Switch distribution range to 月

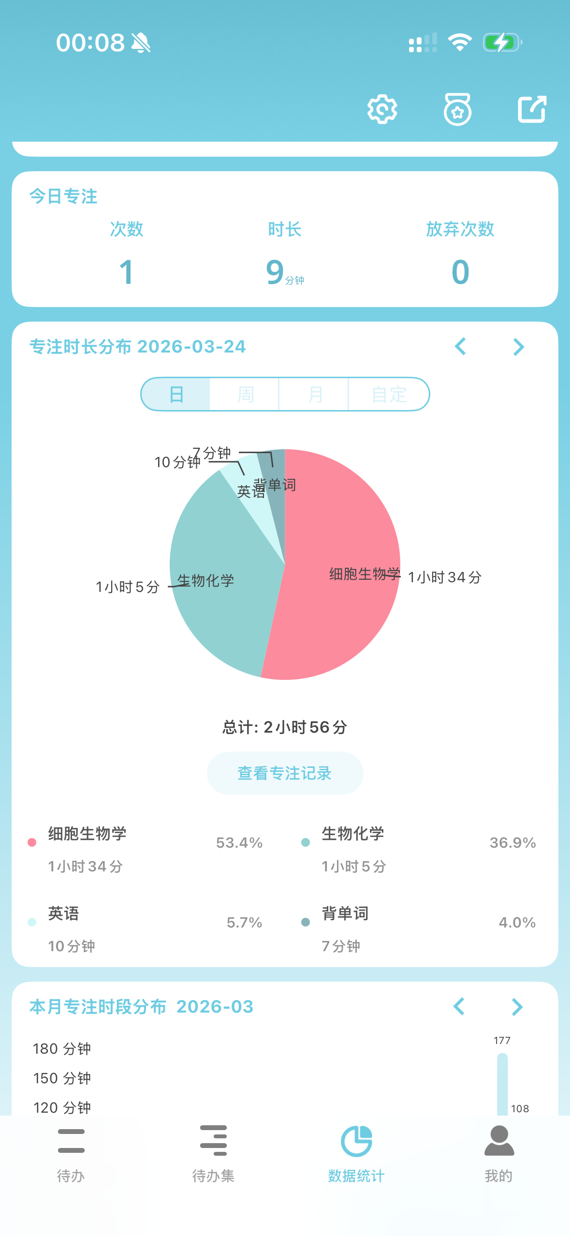point(314,395)
